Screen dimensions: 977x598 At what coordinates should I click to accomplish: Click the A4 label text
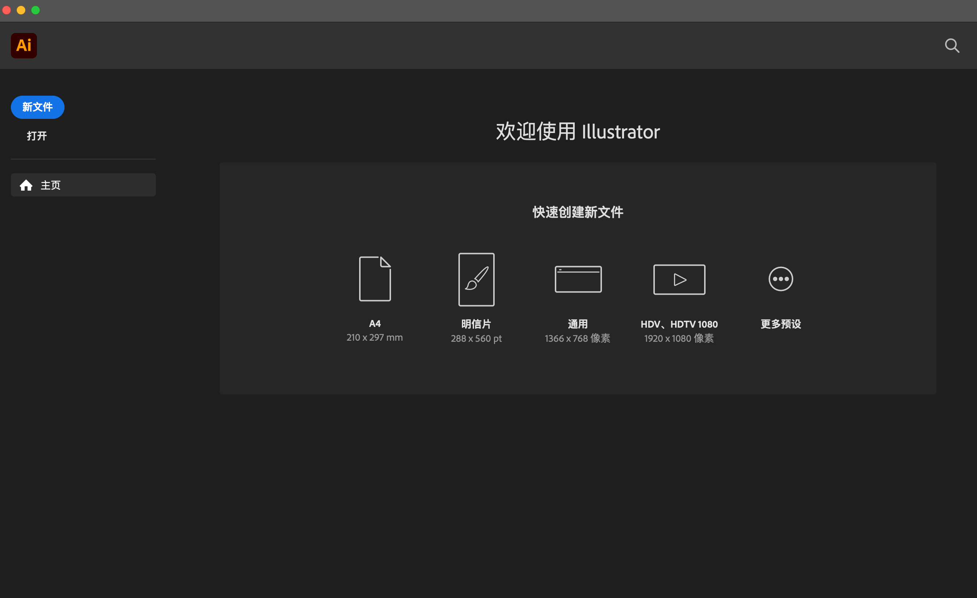coord(375,324)
